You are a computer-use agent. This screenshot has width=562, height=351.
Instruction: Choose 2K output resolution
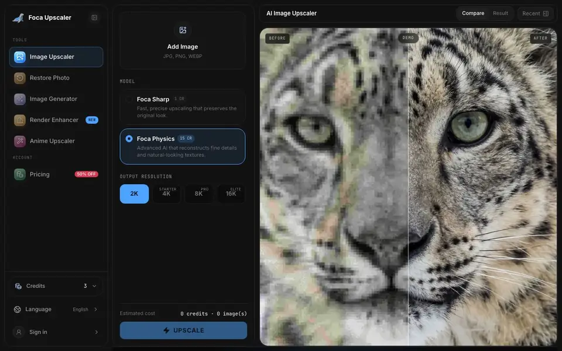pyautogui.click(x=134, y=194)
